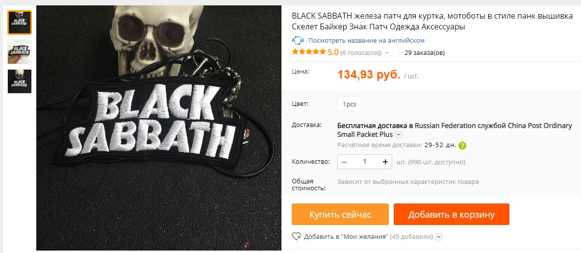Open 'Посмотреть название на английском' link
Image resolution: width=581 pixels, height=253 pixels.
coord(366,40)
